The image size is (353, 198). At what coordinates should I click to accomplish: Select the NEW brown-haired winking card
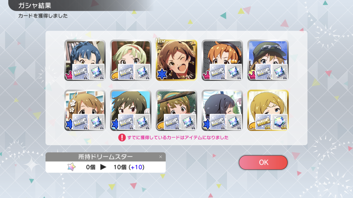(176, 60)
